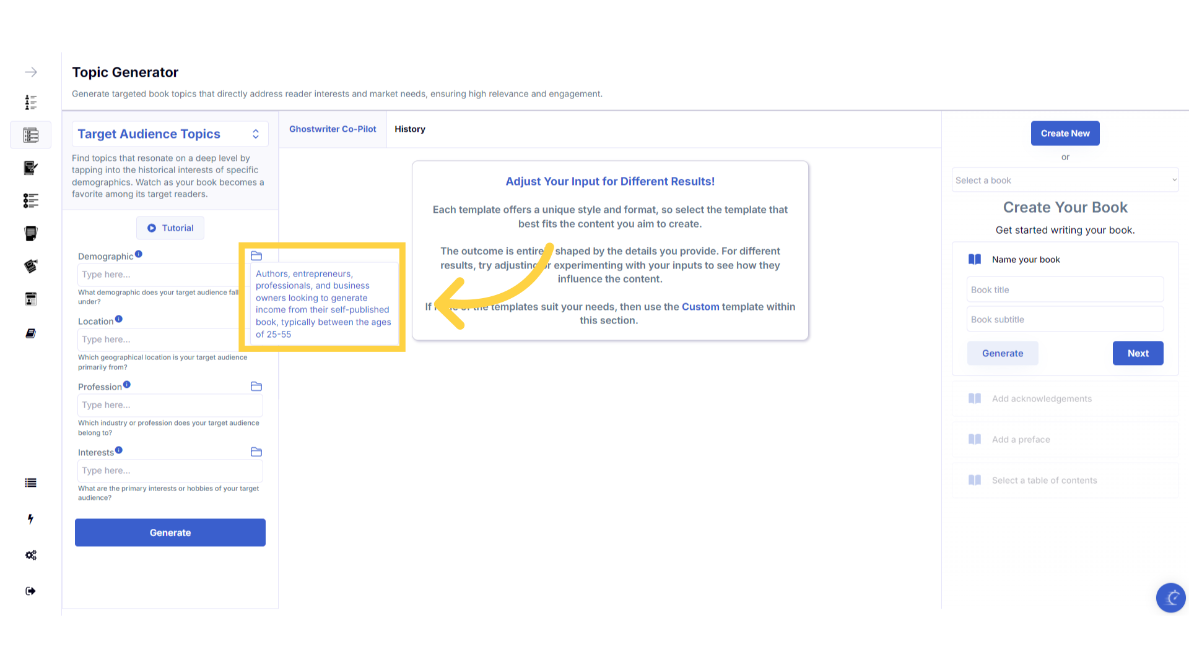The width and height of the screenshot is (1189, 668).
Task: Expand the Select a table of contents section
Action: [x=1065, y=481]
